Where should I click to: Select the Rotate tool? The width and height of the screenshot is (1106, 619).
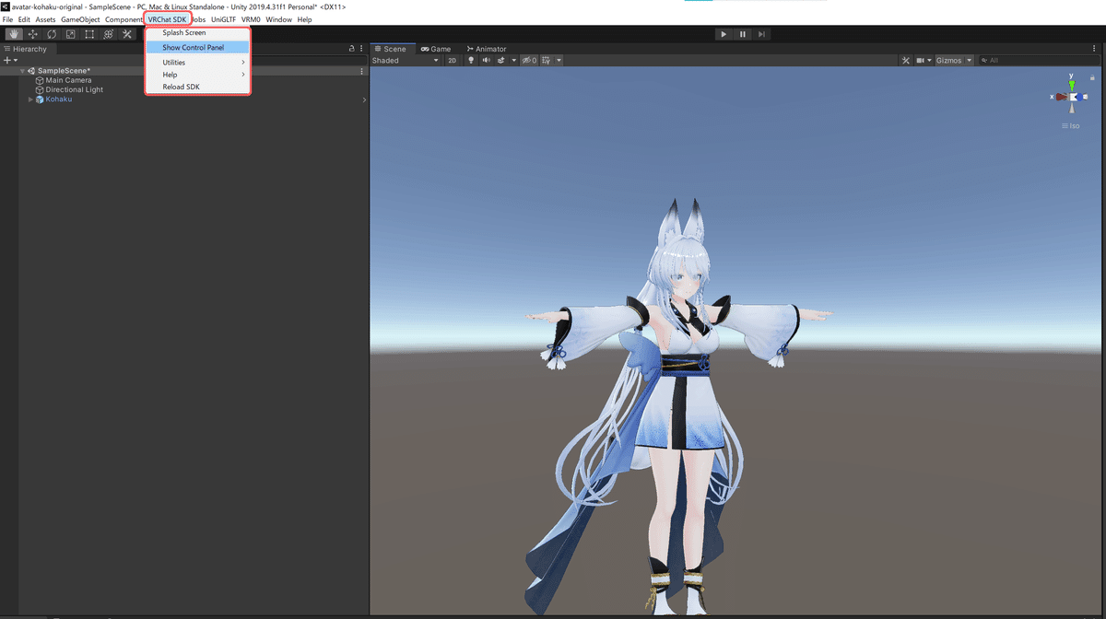click(52, 34)
